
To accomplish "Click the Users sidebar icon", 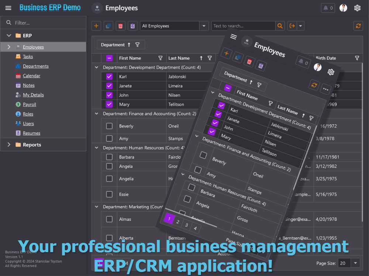I will [x=18, y=123].
